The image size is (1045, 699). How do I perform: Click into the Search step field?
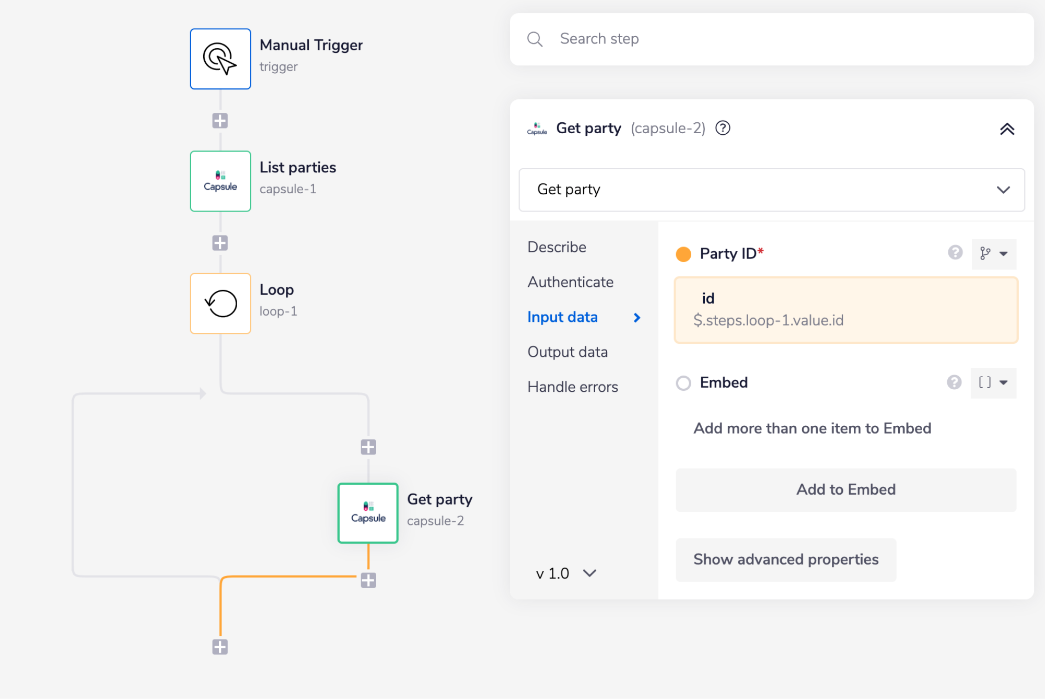[771, 39]
